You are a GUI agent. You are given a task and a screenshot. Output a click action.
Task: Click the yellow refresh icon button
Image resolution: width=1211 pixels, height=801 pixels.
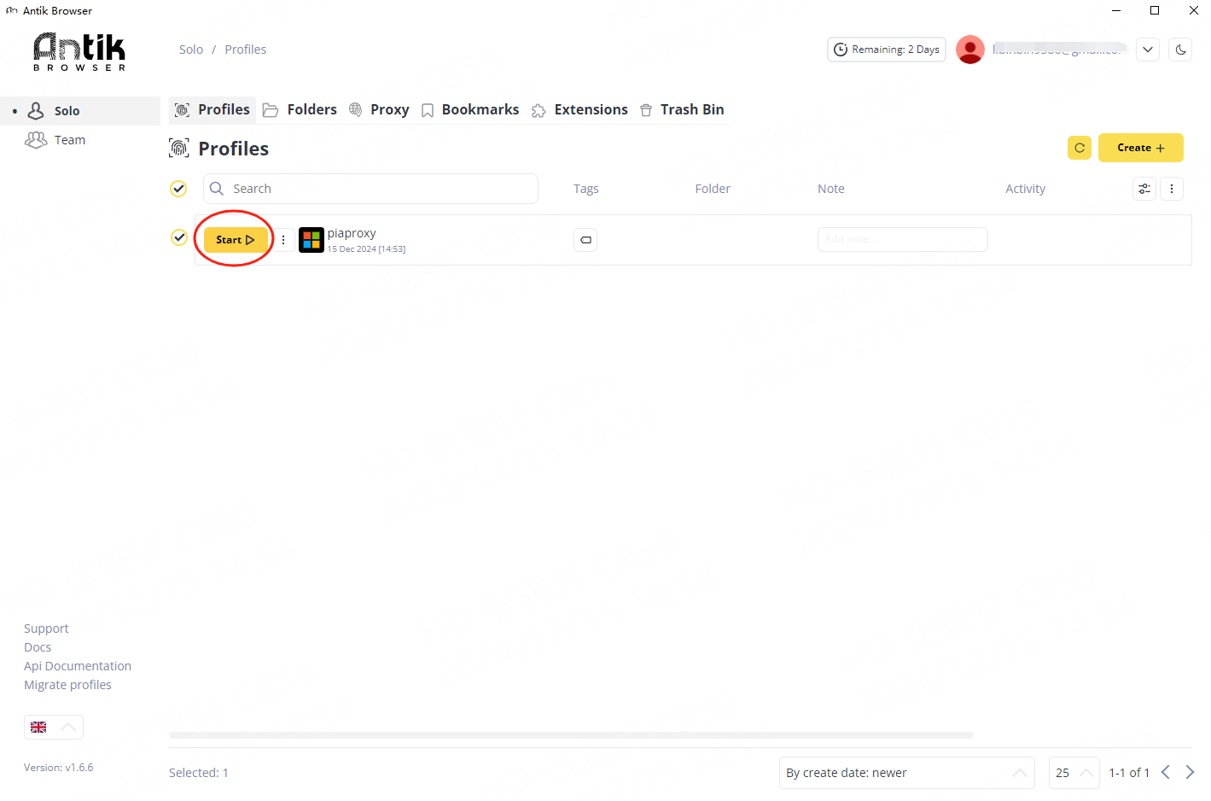click(1079, 148)
